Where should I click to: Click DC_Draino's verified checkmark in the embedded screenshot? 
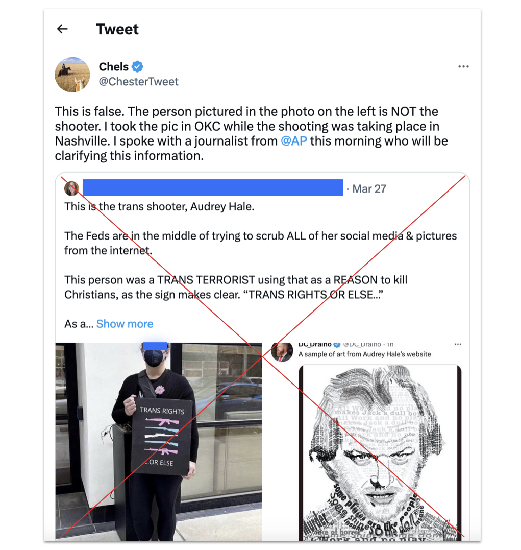(x=337, y=344)
